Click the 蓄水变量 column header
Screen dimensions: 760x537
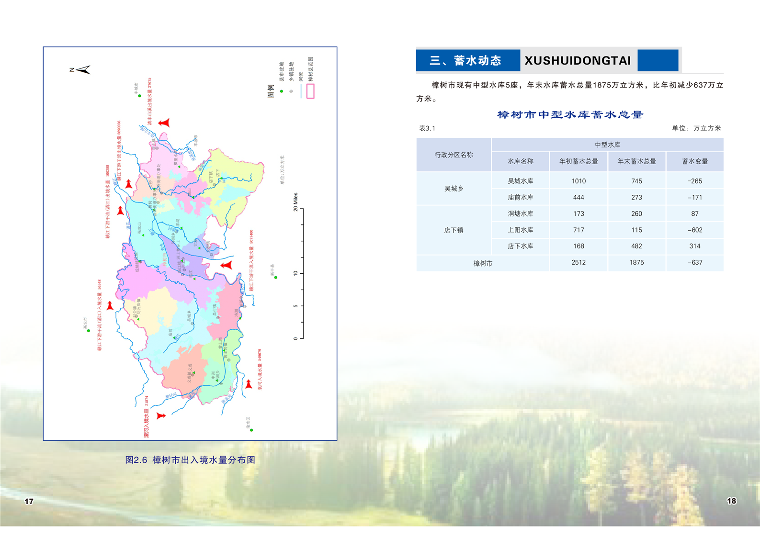click(694, 162)
